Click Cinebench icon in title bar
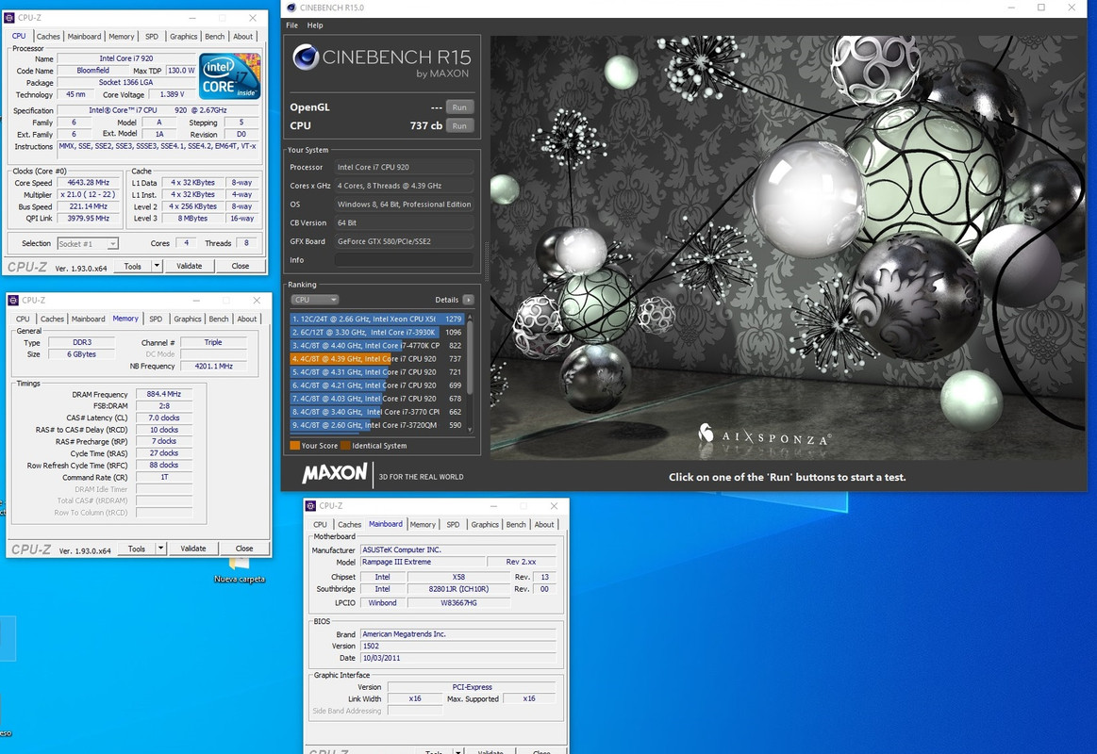1097x754 pixels. [x=291, y=8]
